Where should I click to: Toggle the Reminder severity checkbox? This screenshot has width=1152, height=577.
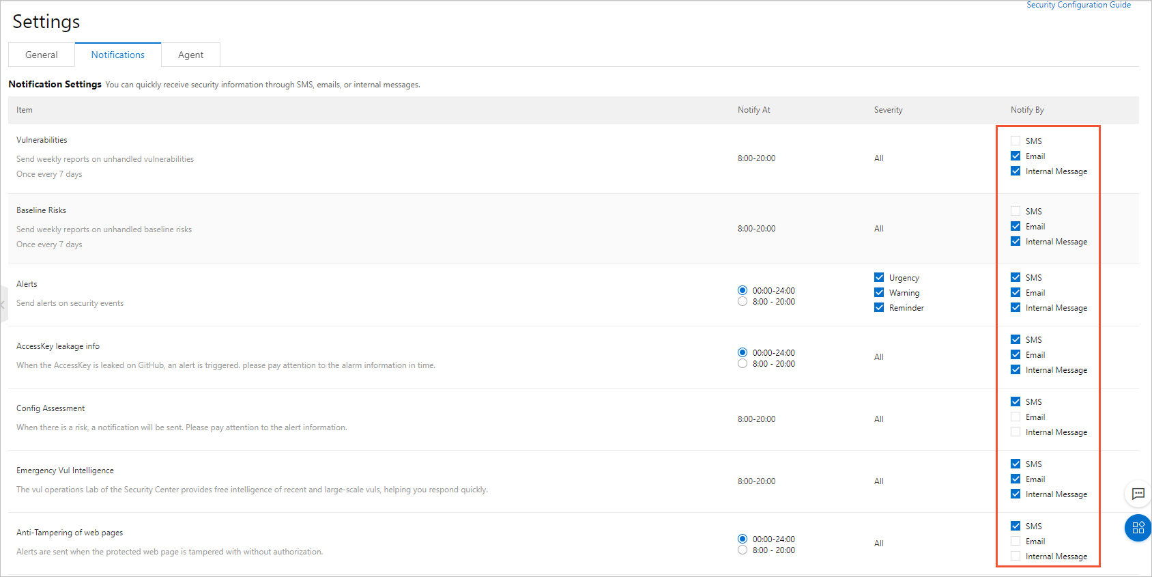pyautogui.click(x=879, y=307)
